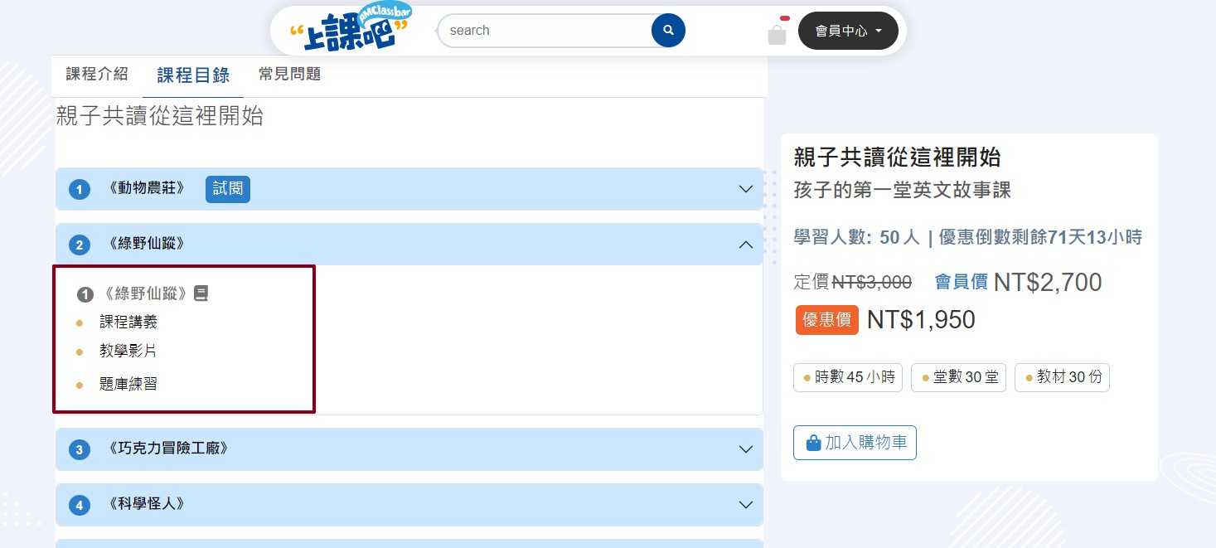Expand the 《巧克力冒險工廠》 chapter chevron
This screenshot has height=548, width=1216.
click(x=745, y=449)
